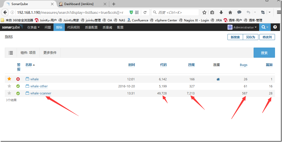The height and width of the screenshot is (142, 282).
Task: Click the undo arrow toolbar icon
Action: (x=248, y=12)
